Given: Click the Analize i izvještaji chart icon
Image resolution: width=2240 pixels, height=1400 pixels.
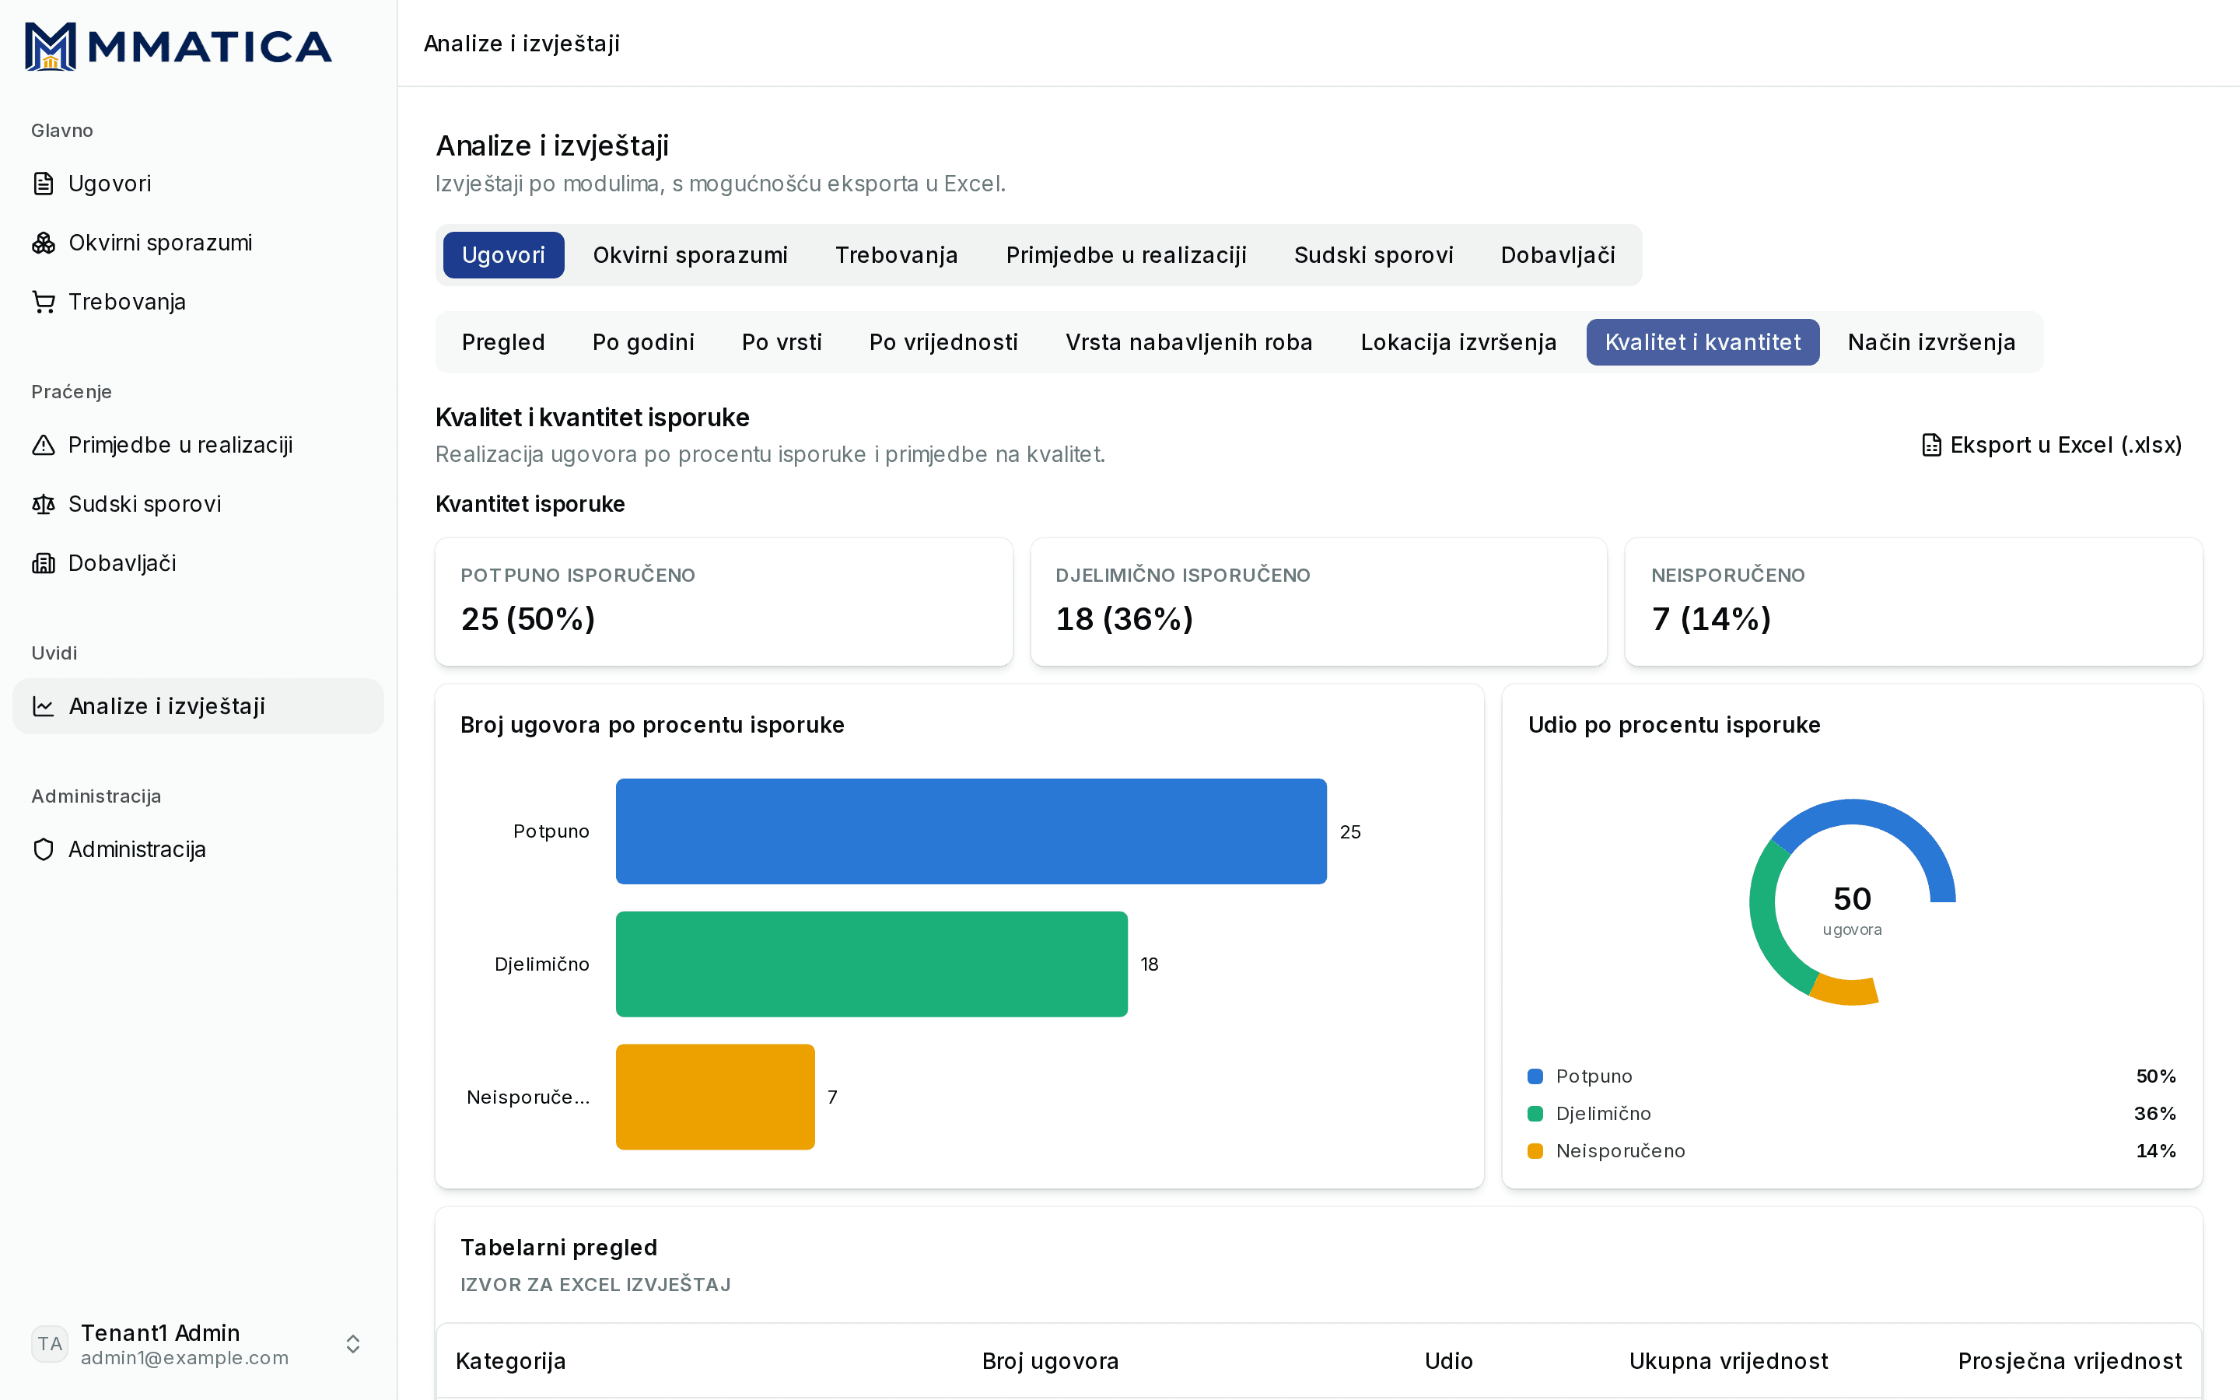Looking at the screenshot, I should pyautogui.click(x=44, y=706).
